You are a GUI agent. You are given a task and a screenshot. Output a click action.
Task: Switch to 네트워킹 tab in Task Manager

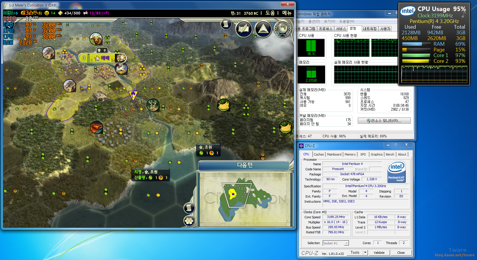369,29
